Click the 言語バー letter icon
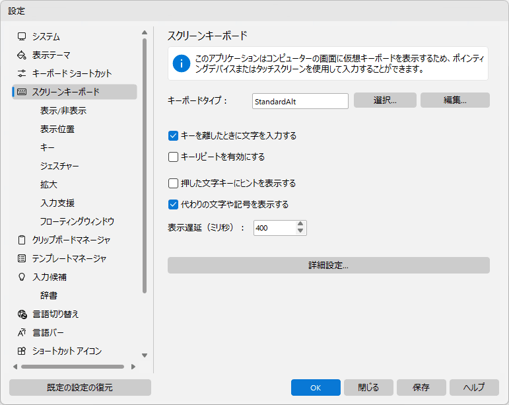 (x=22, y=332)
